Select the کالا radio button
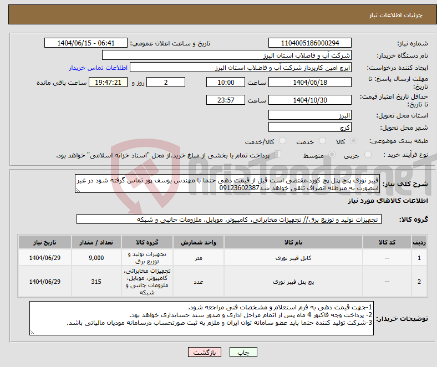The width and height of the screenshot is (437, 367). pos(353,141)
